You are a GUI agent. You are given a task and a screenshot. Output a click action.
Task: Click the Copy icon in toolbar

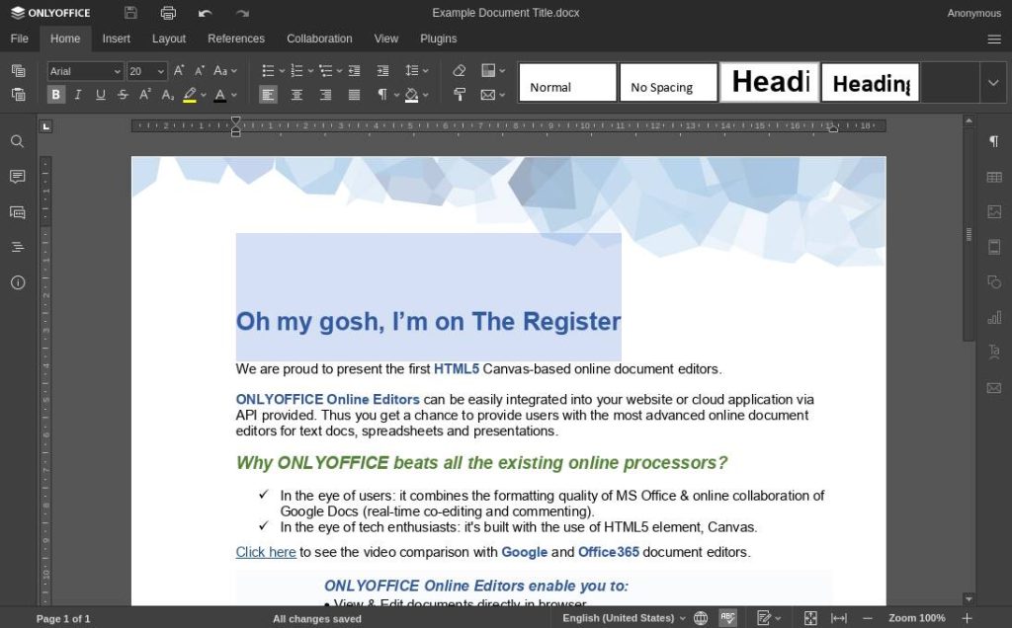pyautogui.click(x=18, y=70)
